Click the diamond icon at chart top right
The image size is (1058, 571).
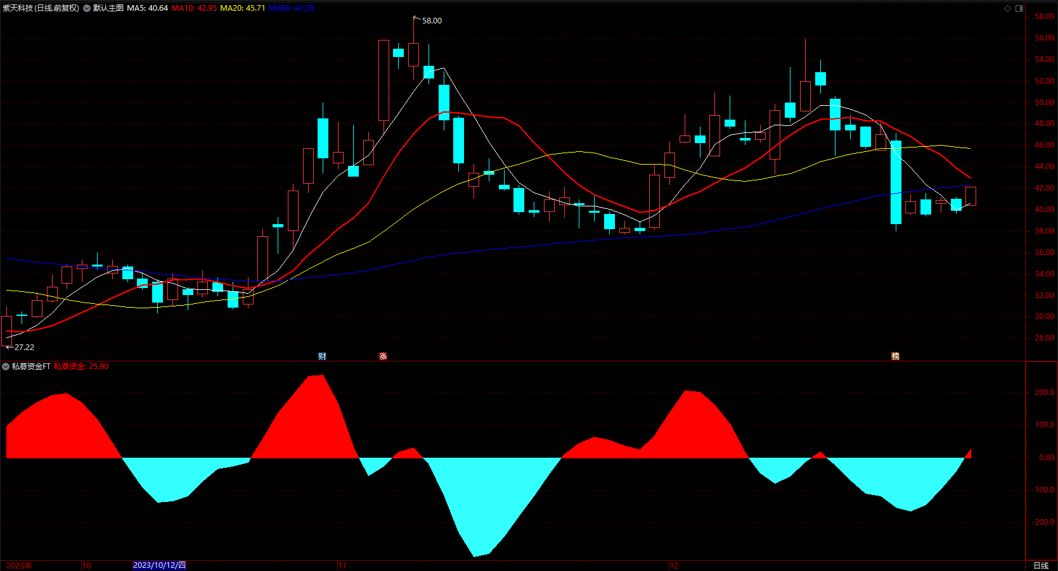point(1008,8)
